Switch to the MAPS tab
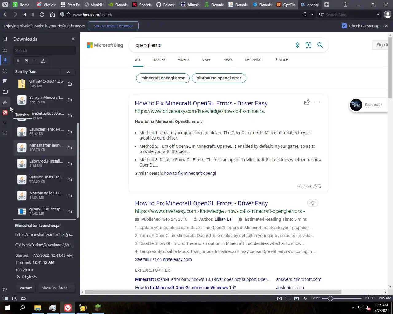Image resolution: width=393 pixels, height=314 pixels. click(206, 60)
